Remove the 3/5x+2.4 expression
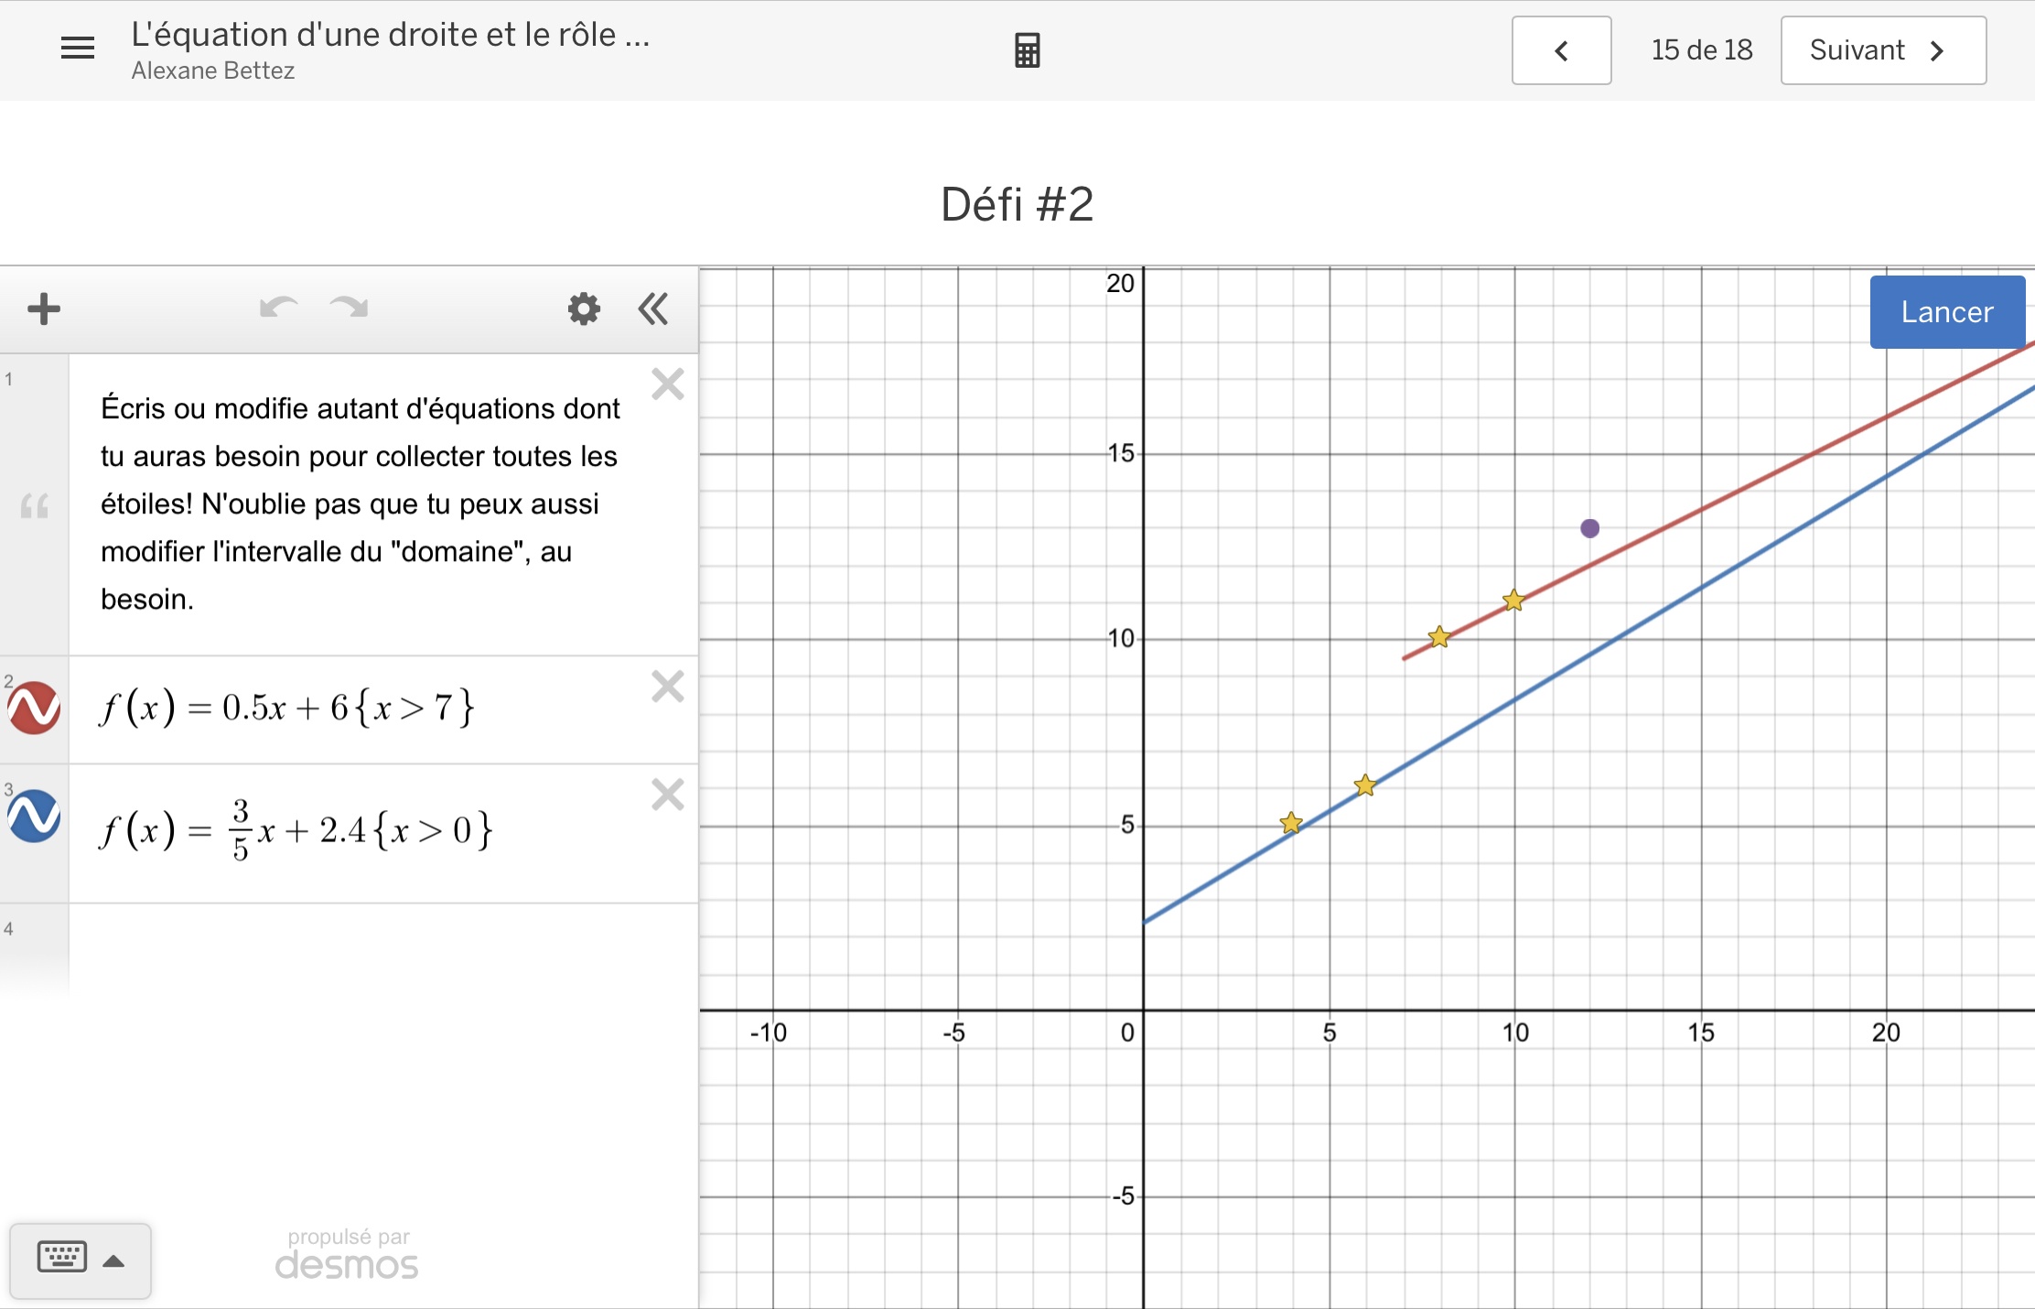This screenshot has width=2035, height=1309. tap(668, 795)
